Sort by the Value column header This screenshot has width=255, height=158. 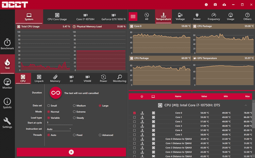click(204, 97)
